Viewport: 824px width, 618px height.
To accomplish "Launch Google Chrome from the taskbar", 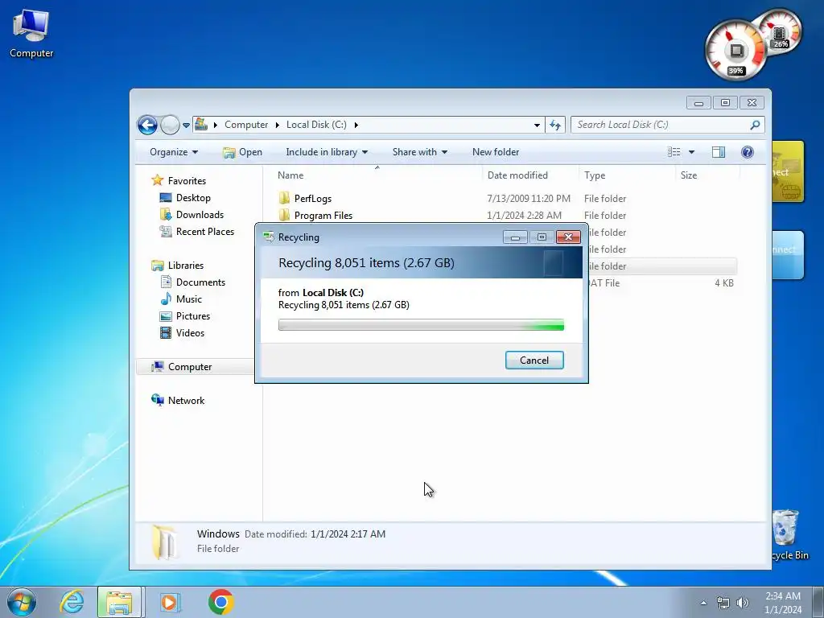I will point(220,602).
